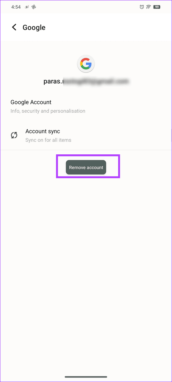Open the Google Account entry
The image size is (172, 382).
[x=86, y=106]
